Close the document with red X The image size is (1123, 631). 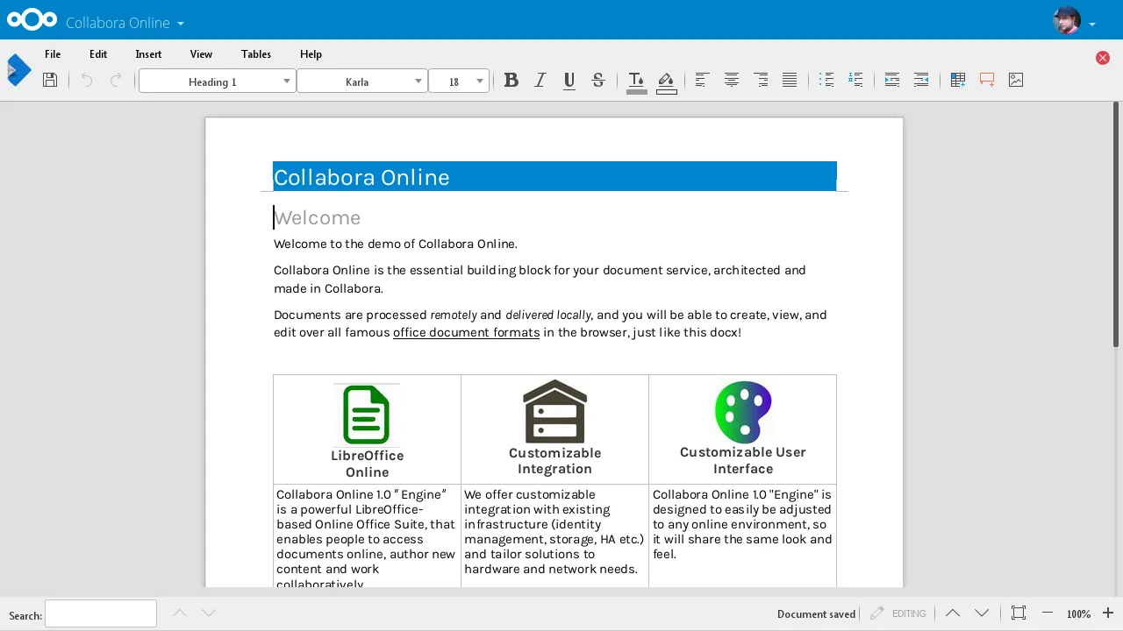pos(1103,58)
